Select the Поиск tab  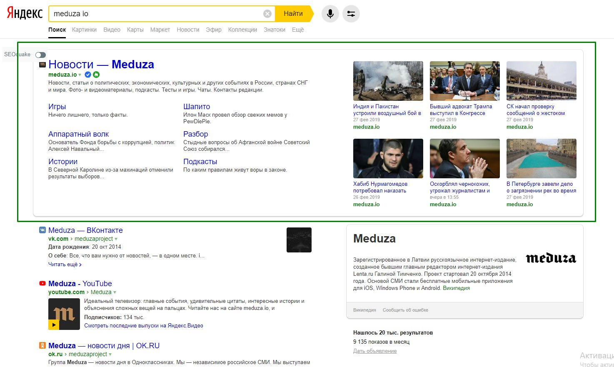click(x=57, y=30)
